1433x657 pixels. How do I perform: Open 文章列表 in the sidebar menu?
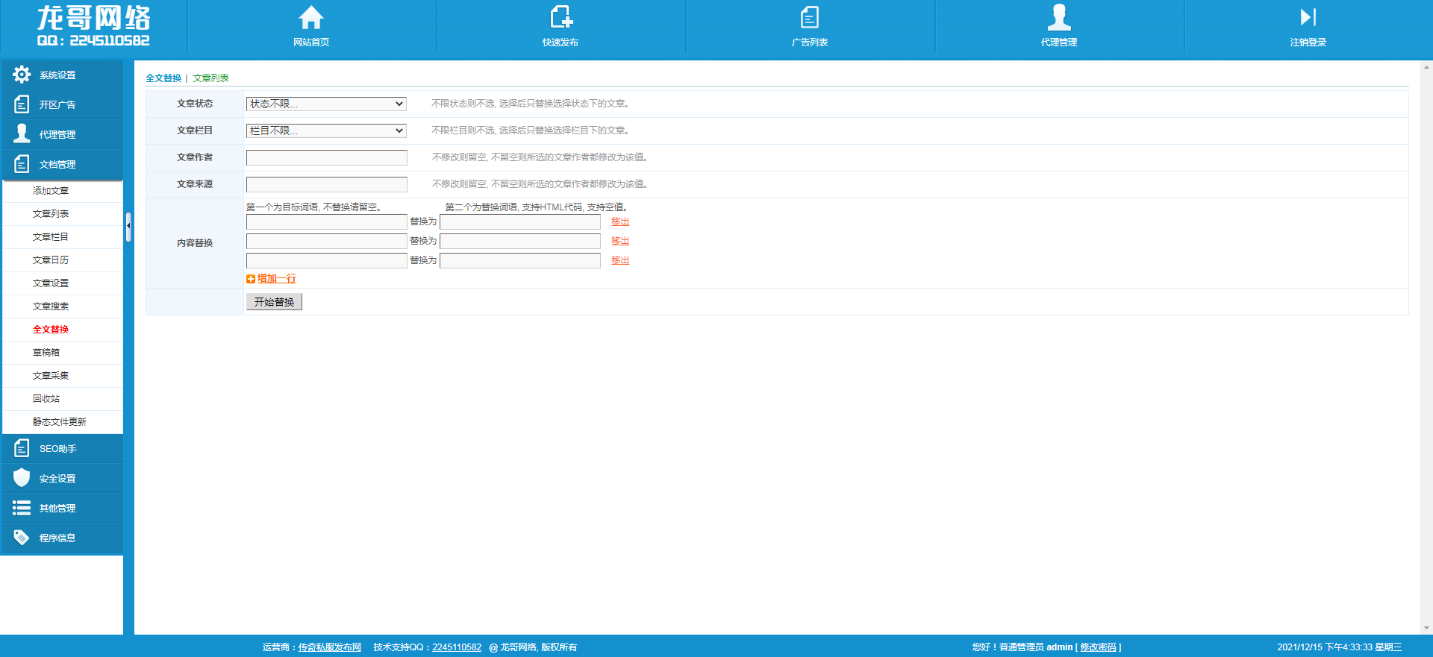pos(51,214)
